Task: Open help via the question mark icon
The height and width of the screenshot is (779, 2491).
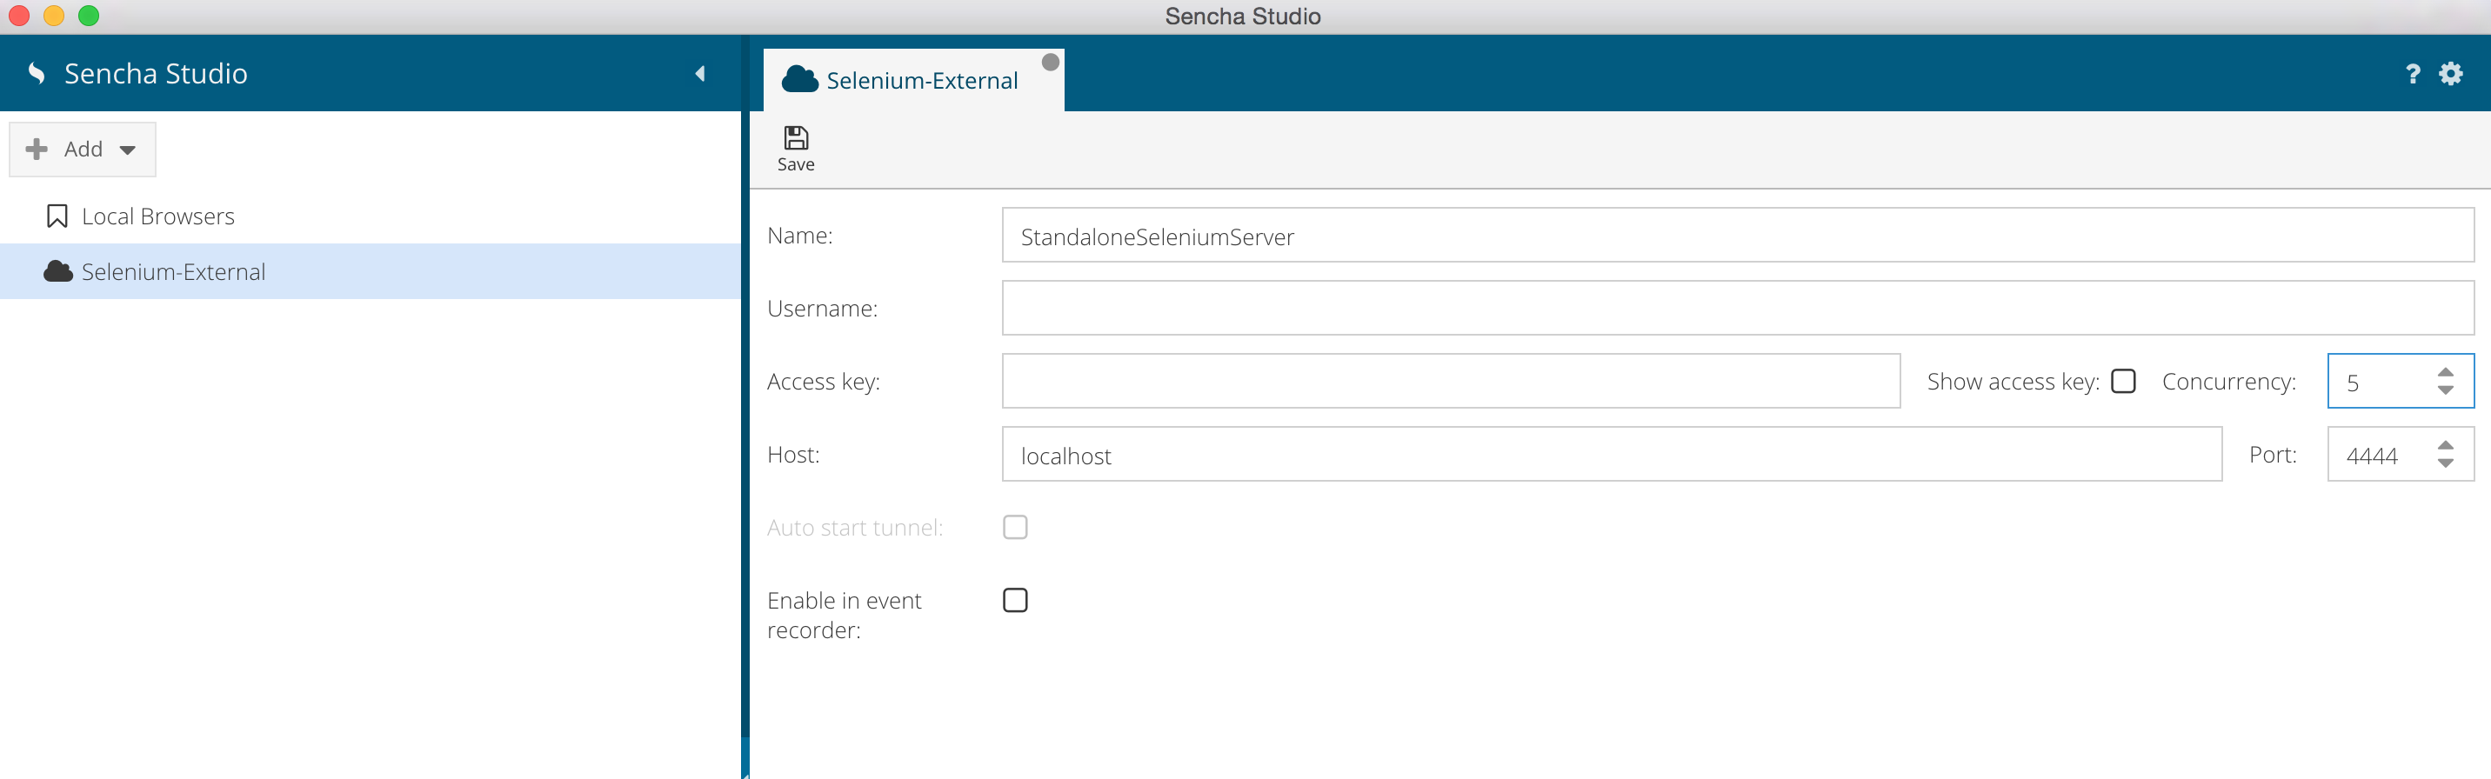Action: (2412, 75)
